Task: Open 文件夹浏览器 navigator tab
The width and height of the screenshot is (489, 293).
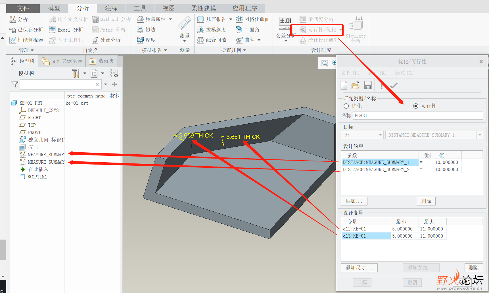Action: [x=62, y=61]
